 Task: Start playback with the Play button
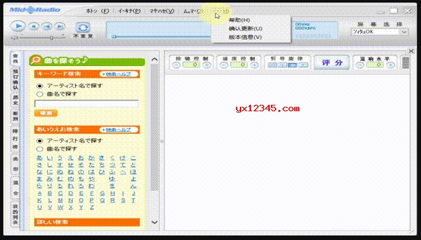[x=17, y=27]
